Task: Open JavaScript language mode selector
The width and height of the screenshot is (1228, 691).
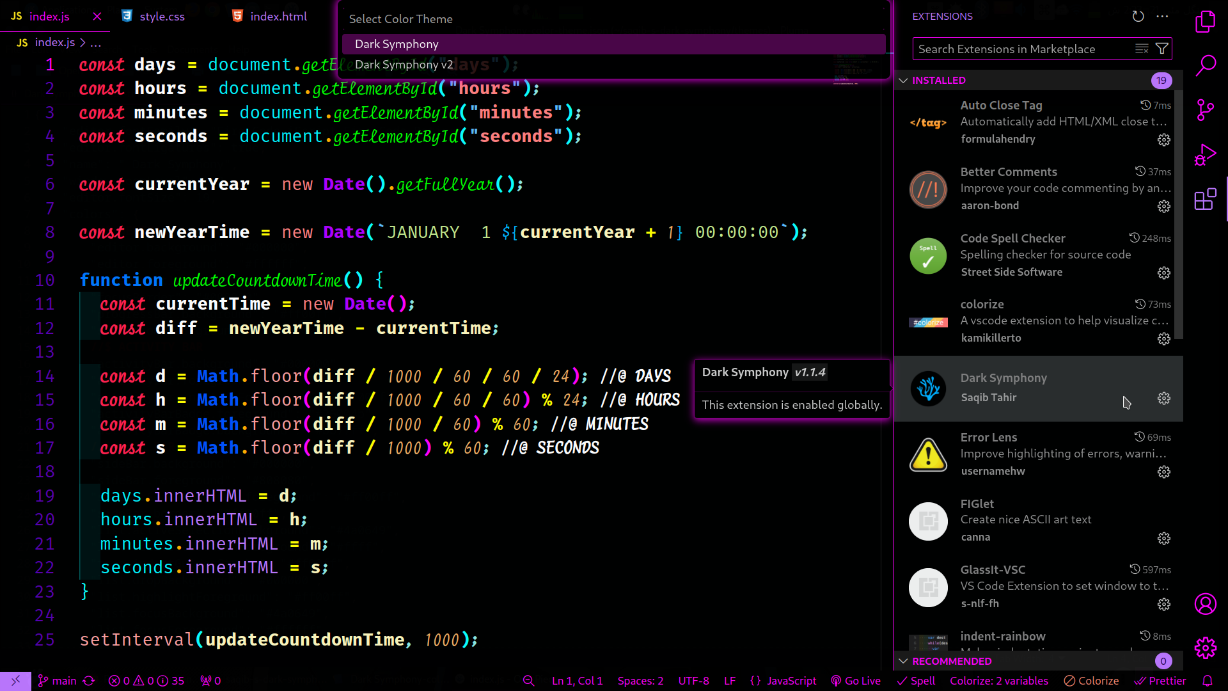Action: pos(791,681)
